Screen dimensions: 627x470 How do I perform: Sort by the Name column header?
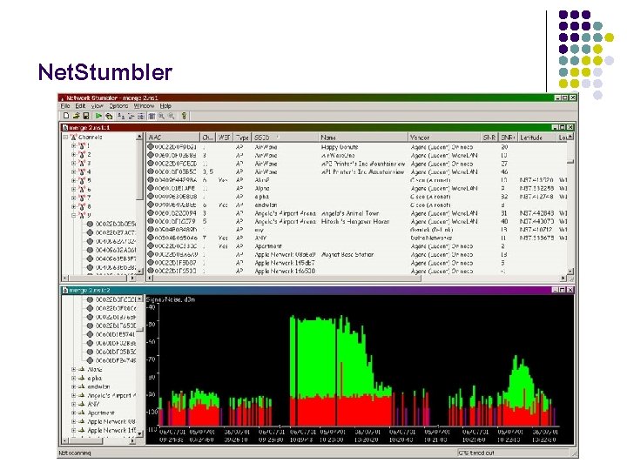[x=363, y=138]
